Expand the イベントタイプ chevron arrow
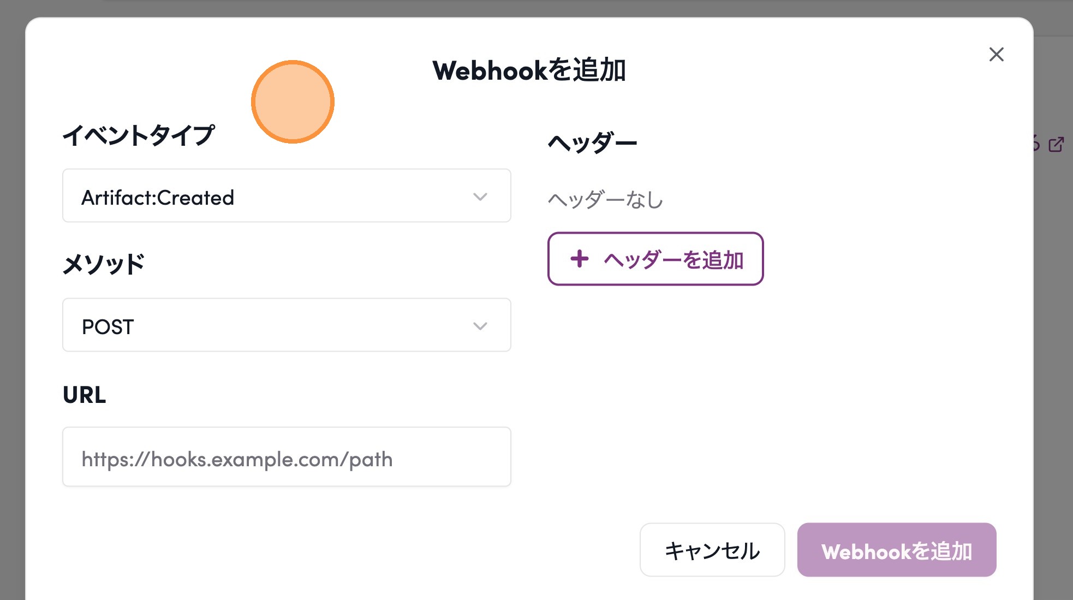Viewport: 1073px width, 600px height. [480, 197]
